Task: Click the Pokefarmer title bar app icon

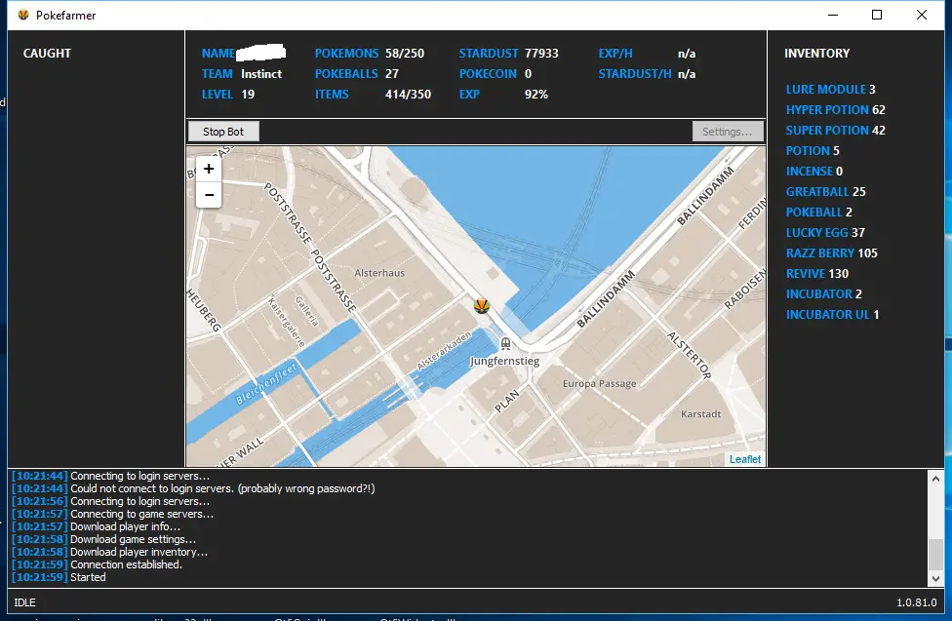Action: point(23,16)
